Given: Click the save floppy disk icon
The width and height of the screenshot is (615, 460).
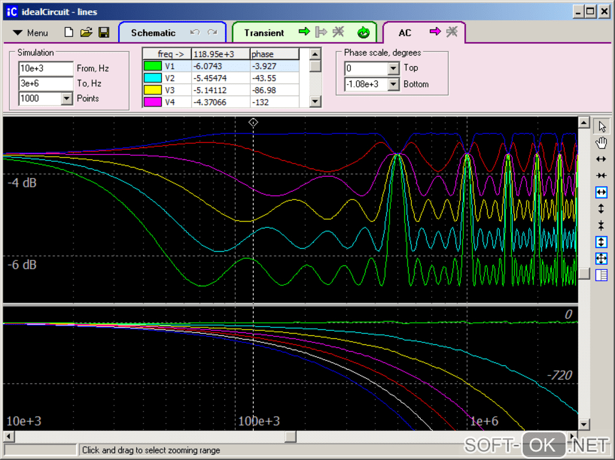Looking at the screenshot, I should (104, 33).
